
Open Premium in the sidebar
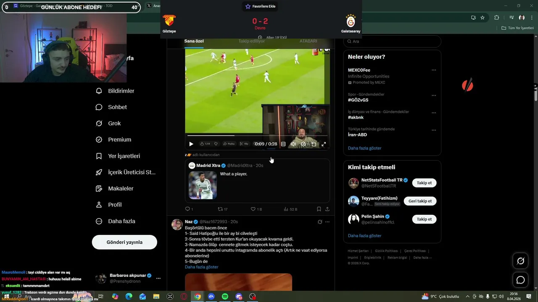[113, 140]
